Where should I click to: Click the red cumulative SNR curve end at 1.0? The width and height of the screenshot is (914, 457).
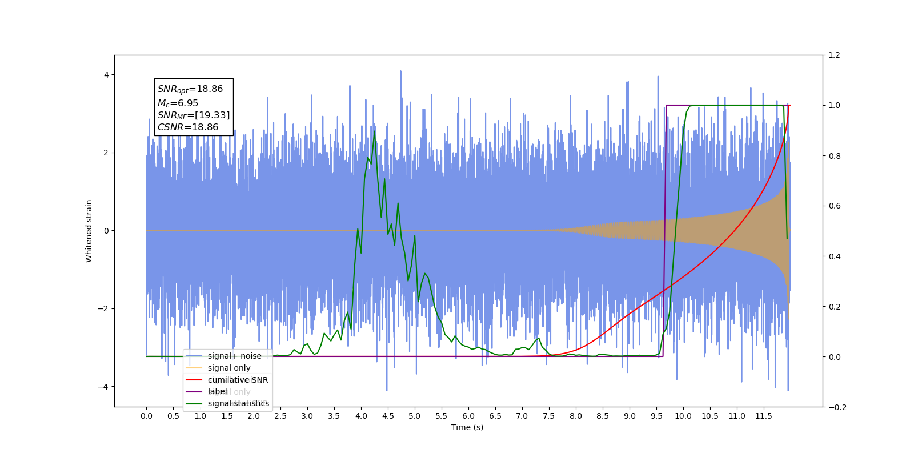coord(789,106)
